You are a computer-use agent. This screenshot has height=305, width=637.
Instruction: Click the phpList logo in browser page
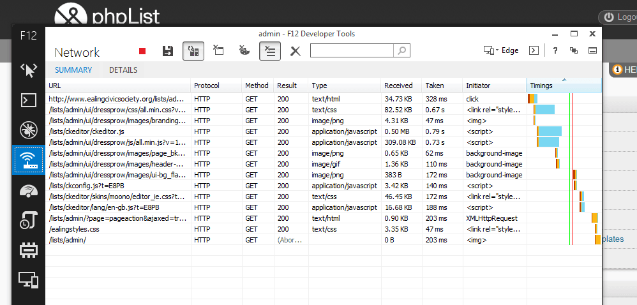tap(107, 14)
